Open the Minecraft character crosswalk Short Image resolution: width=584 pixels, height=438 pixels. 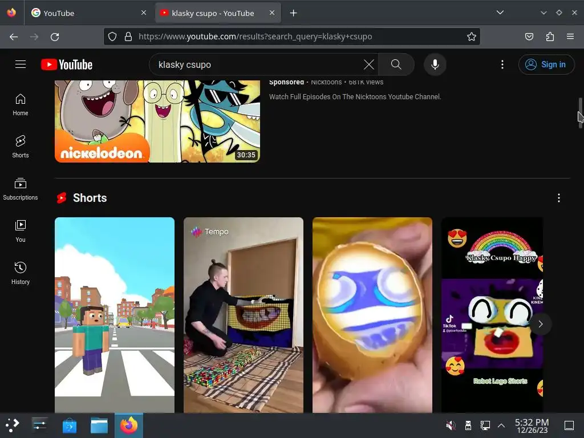(114, 315)
